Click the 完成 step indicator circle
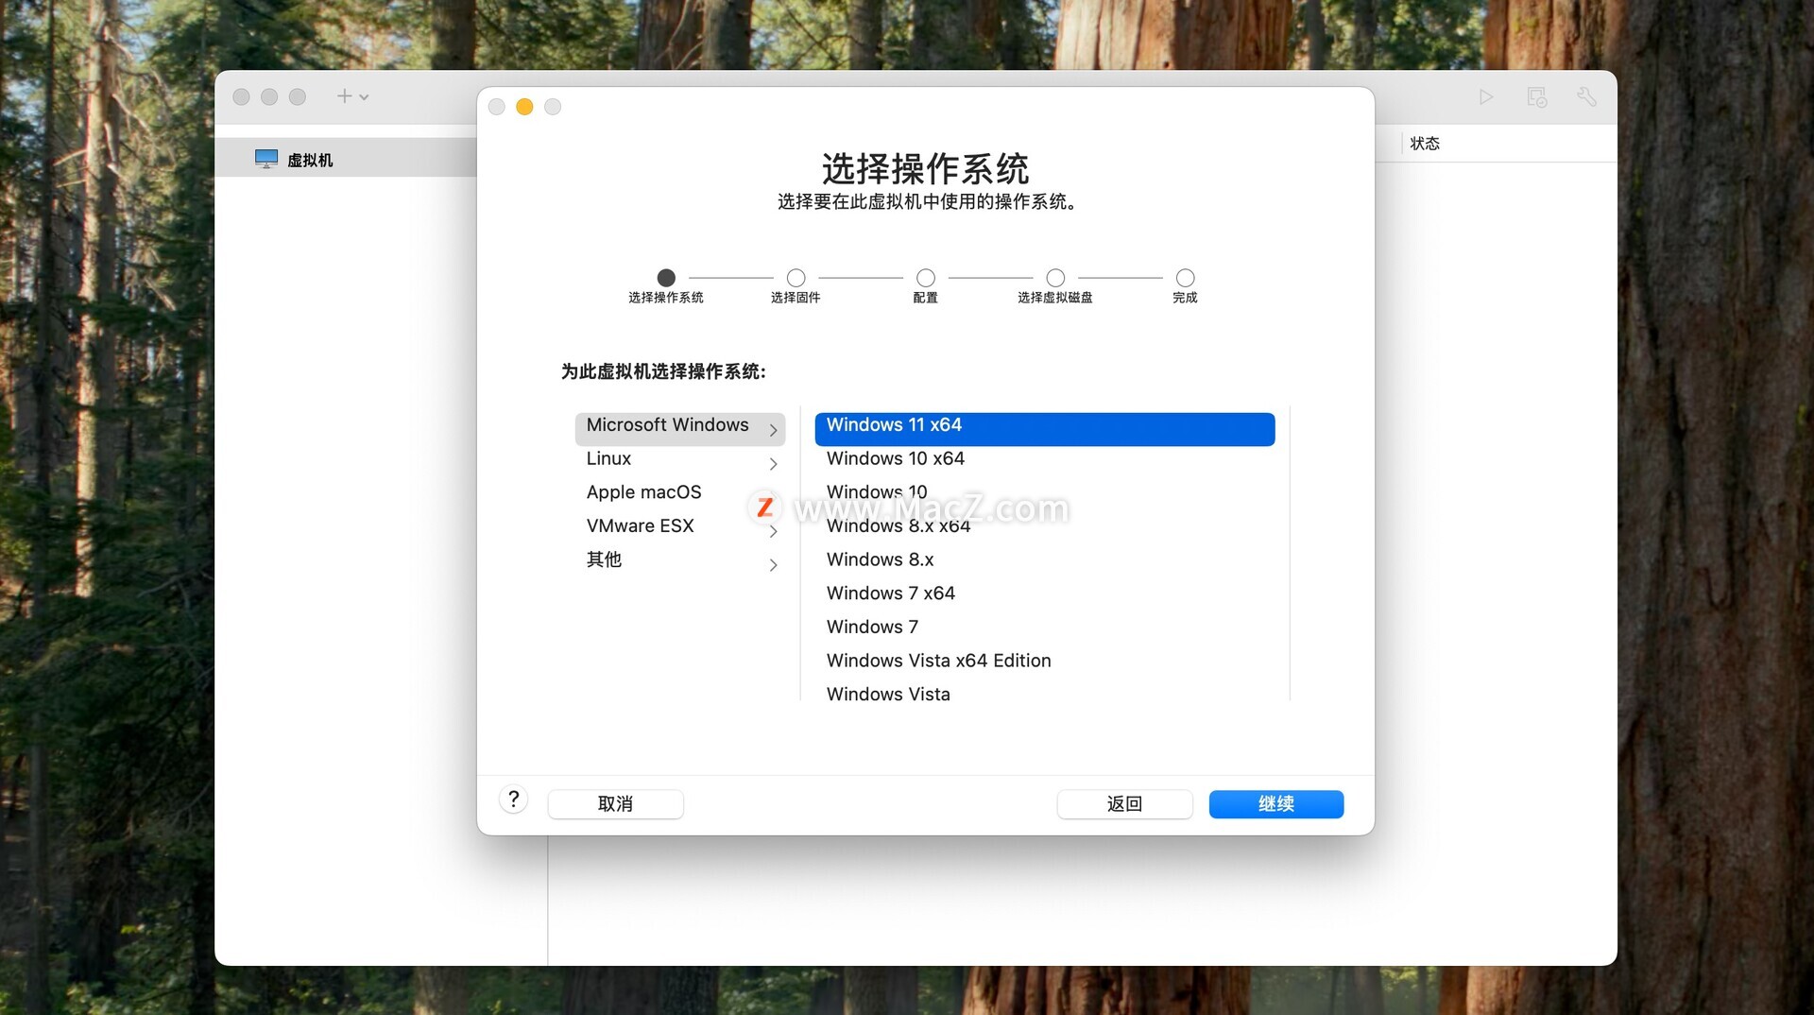The width and height of the screenshot is (1814, 1015). [x=1185, y=278]
